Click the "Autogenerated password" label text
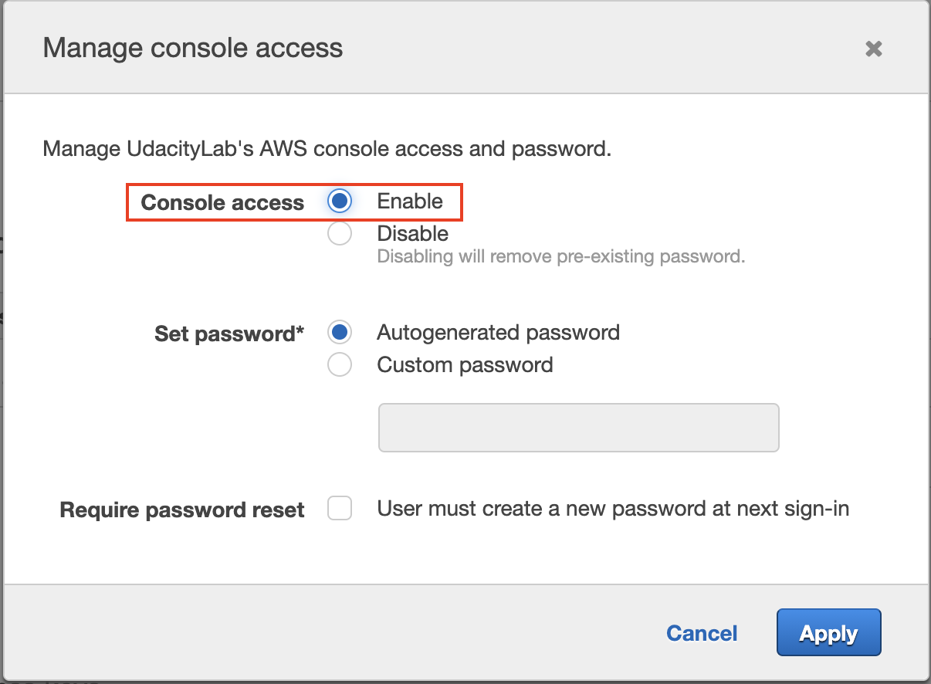This screenshot has width=931, height=684. (498, 333)
